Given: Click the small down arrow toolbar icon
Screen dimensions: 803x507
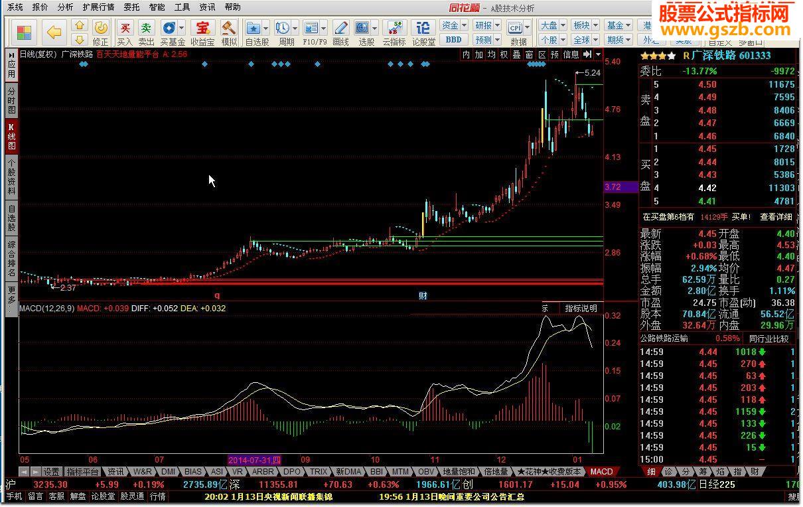Looking at the screenshot, I should [80, 40].
